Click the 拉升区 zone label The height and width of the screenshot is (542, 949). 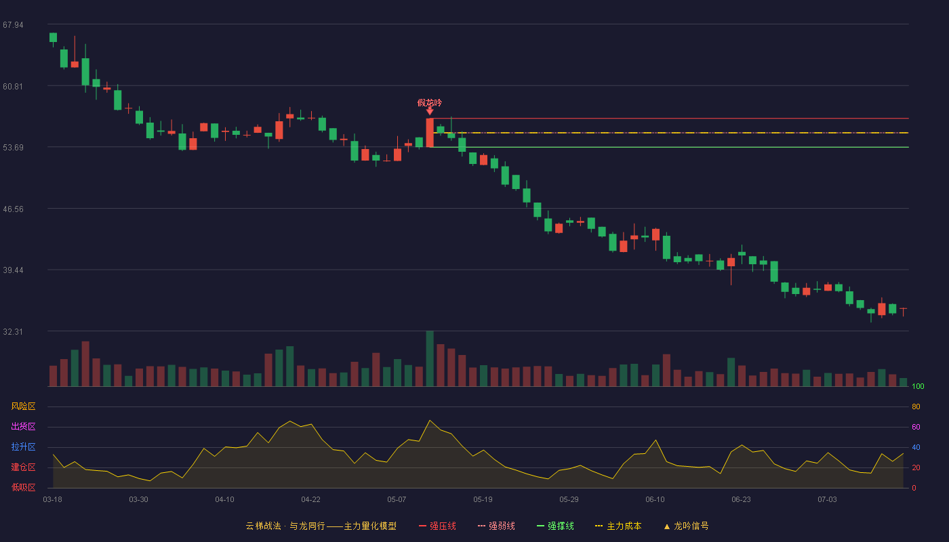23,447
